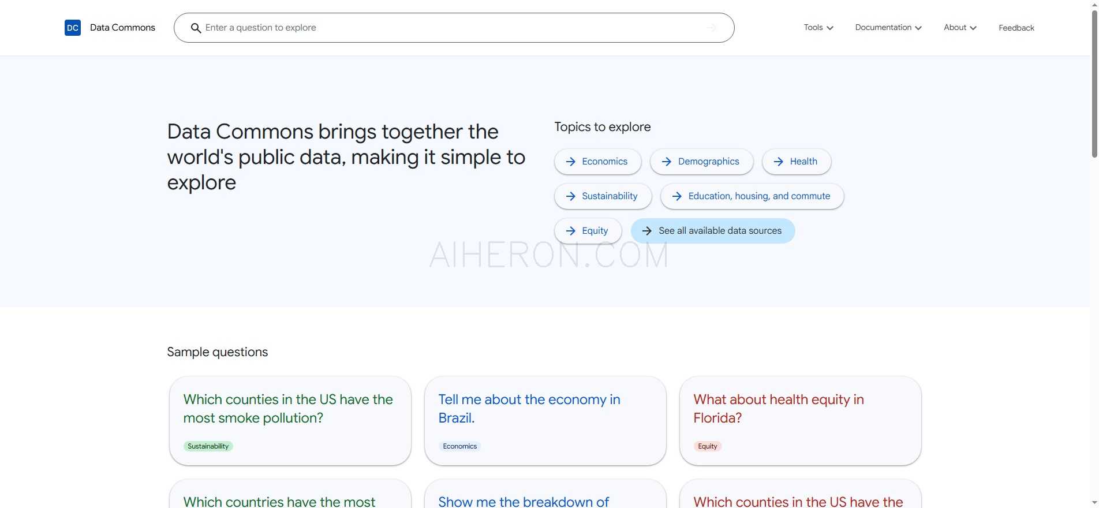
Task: Click the magnifying glass search icon
Action: [196, 28]
